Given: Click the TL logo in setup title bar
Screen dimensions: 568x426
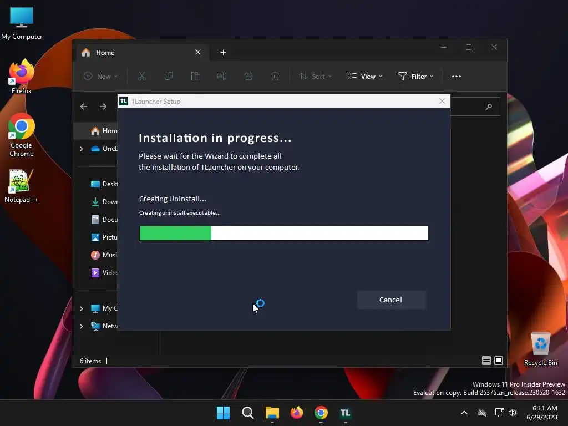Looking at the screenshot, I should pos(124,101).
